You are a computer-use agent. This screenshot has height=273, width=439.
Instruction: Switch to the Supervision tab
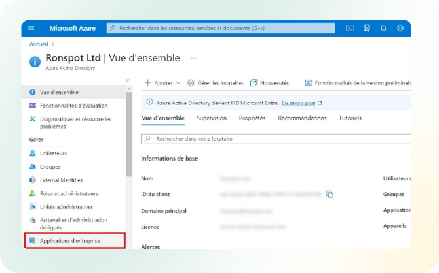tap(212, 118)
